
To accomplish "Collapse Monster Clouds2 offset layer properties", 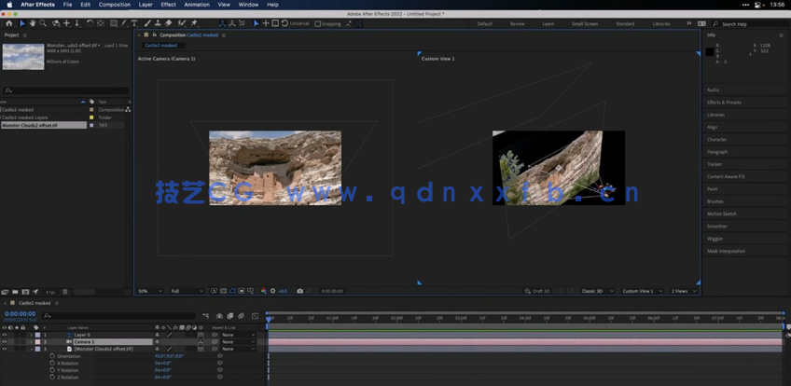I will (30, 349).
